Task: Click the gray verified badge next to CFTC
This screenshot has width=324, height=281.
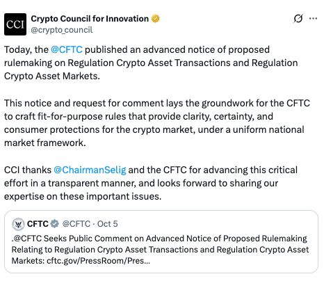Action: pyautogui.click(x=55, y=224)
